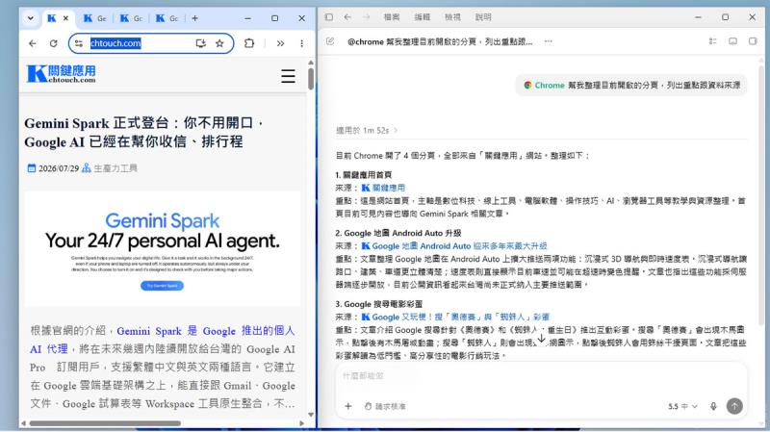Open the 檔案 menu
770x432 pixels.
392,17
